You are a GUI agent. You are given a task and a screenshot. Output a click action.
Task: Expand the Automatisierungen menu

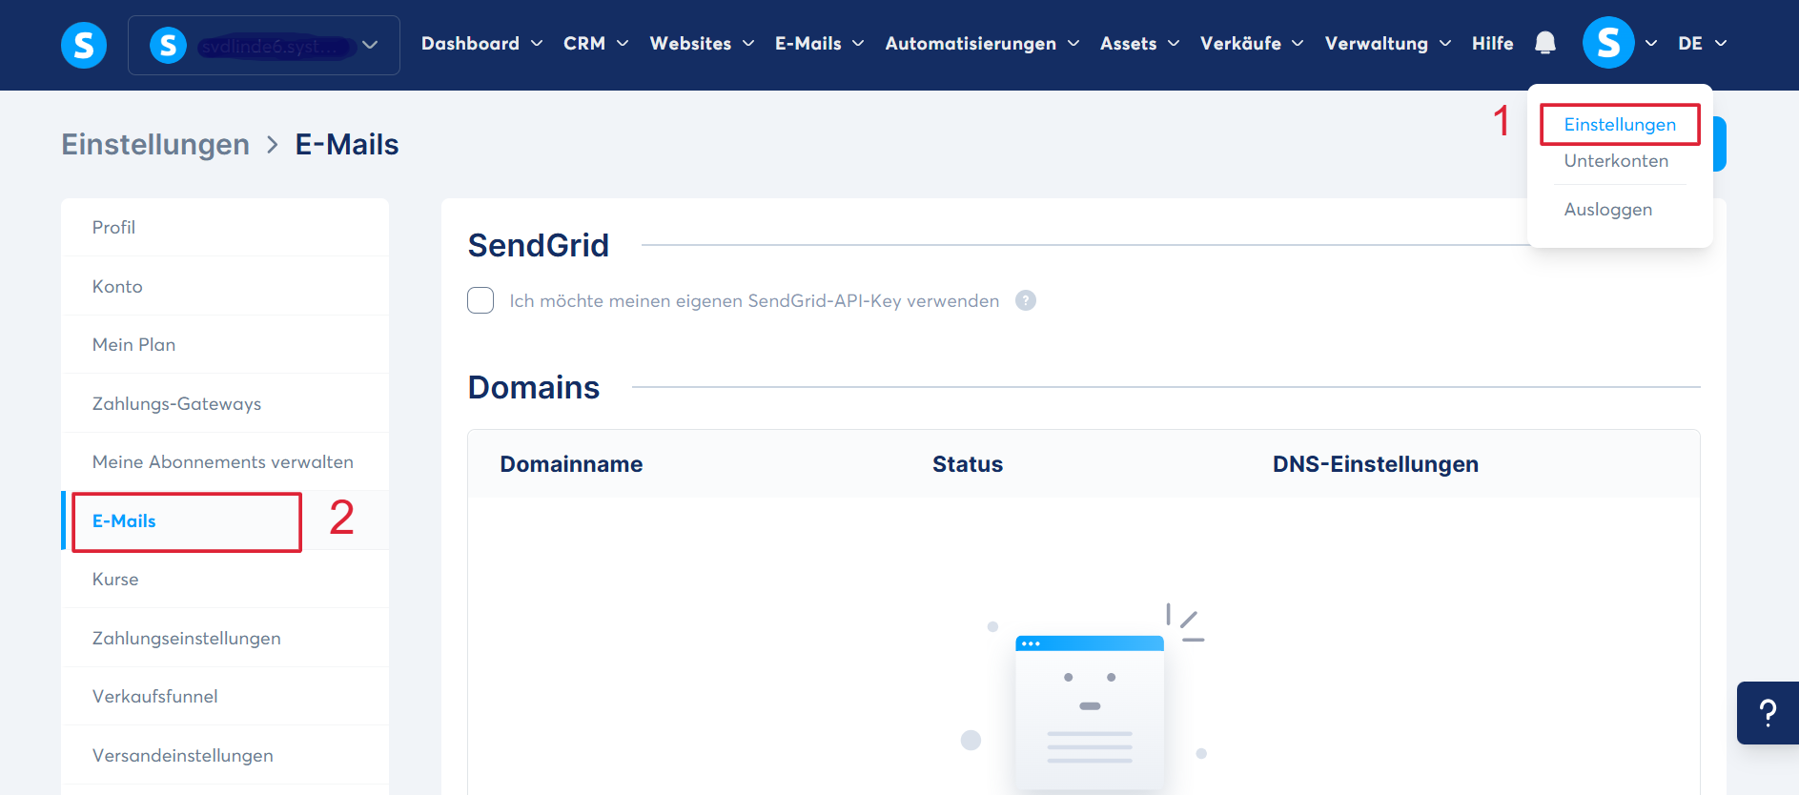[982, 44]
